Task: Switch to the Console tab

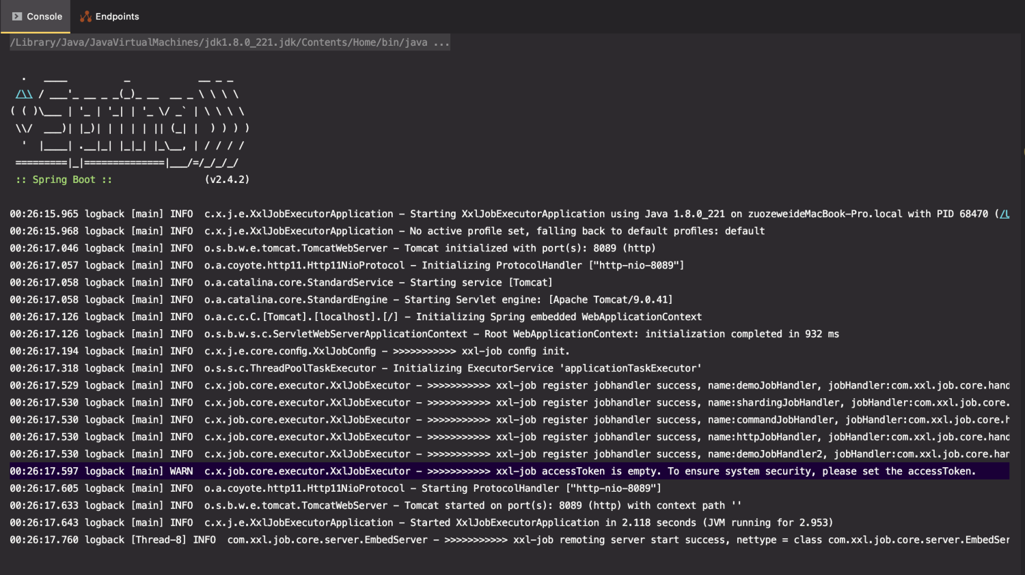Action: click(x=36, y=16)
